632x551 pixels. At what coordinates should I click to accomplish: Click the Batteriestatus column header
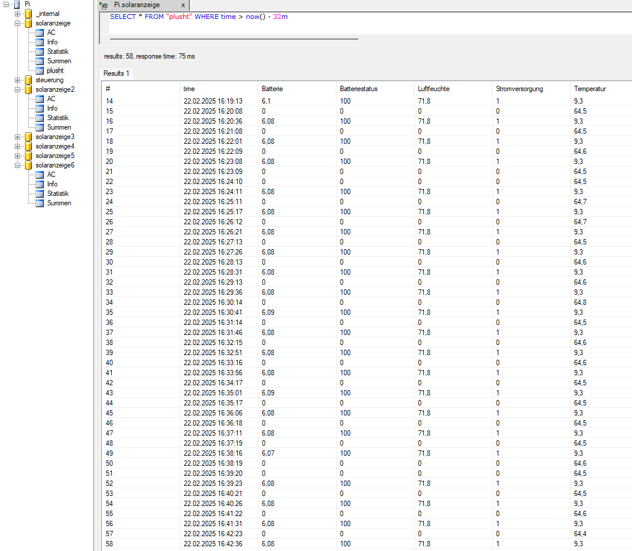tap(358, 89)
